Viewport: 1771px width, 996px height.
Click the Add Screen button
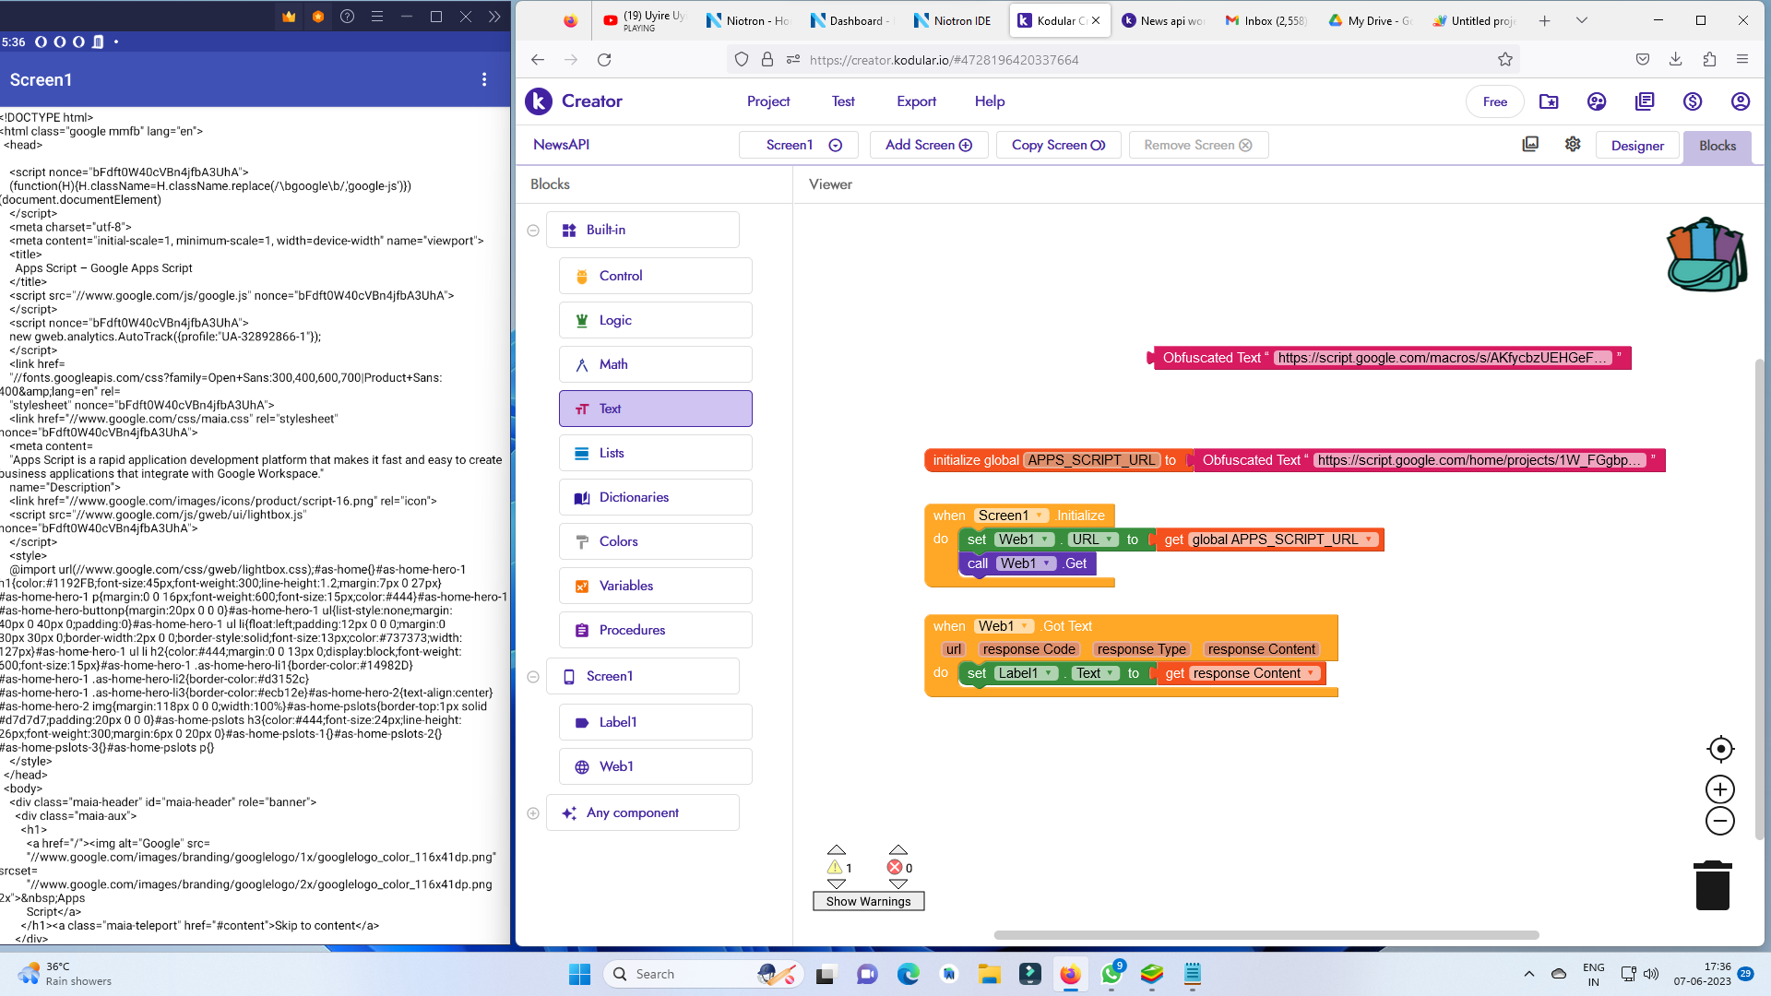click(x=928, y=145)
